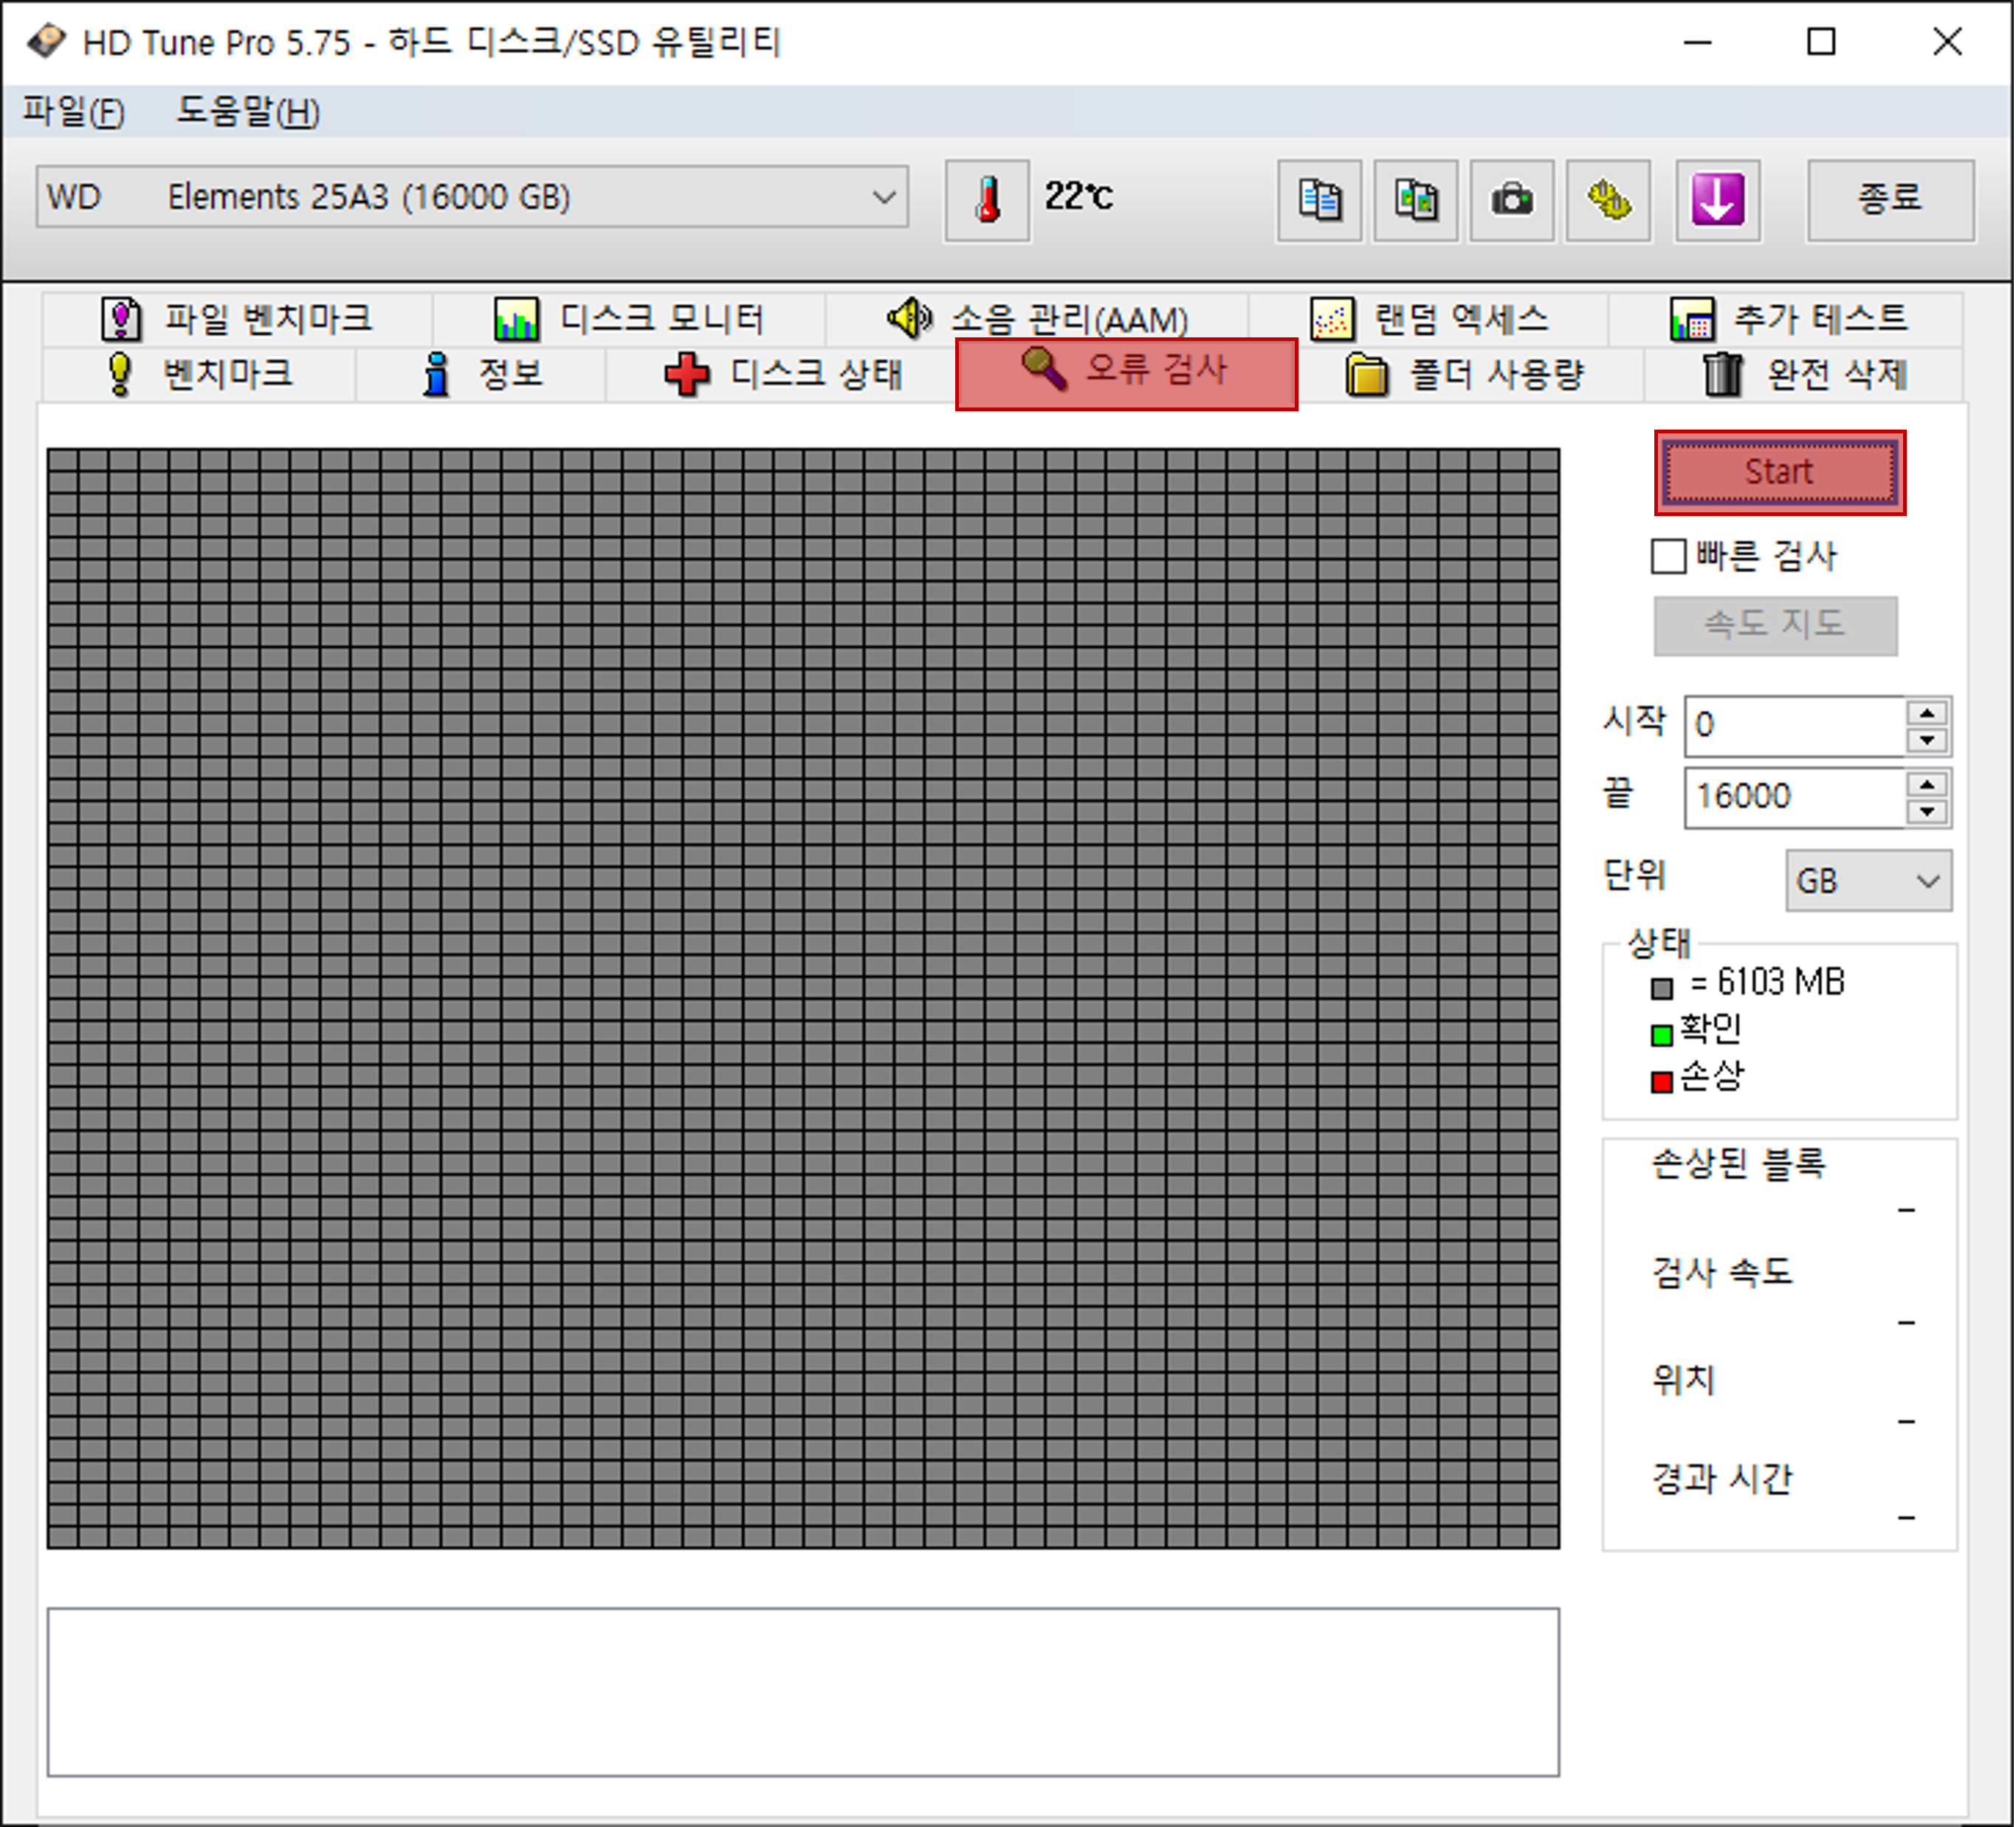Click the copy screenshot to clipboard icon

coord(1415,200)
